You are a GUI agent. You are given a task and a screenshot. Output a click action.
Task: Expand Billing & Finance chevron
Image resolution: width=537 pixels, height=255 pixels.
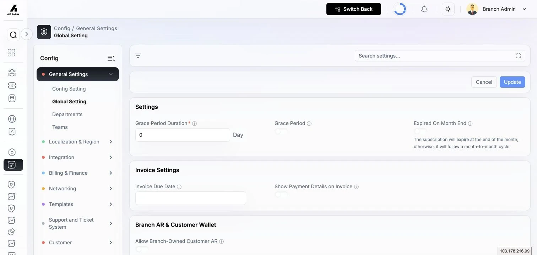[x=111, y=173]
